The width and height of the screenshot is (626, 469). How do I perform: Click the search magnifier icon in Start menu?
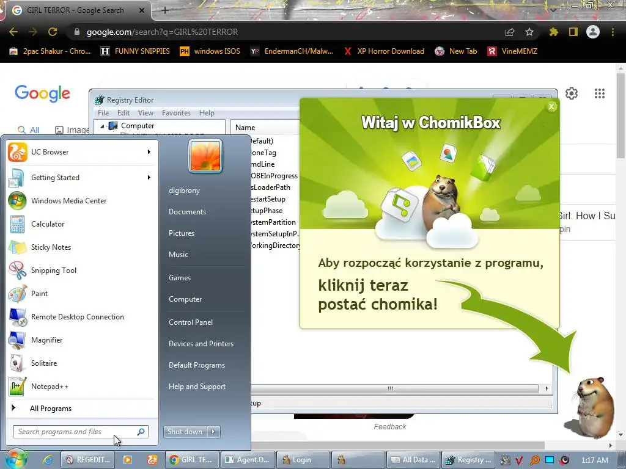(x=141, y=432)
